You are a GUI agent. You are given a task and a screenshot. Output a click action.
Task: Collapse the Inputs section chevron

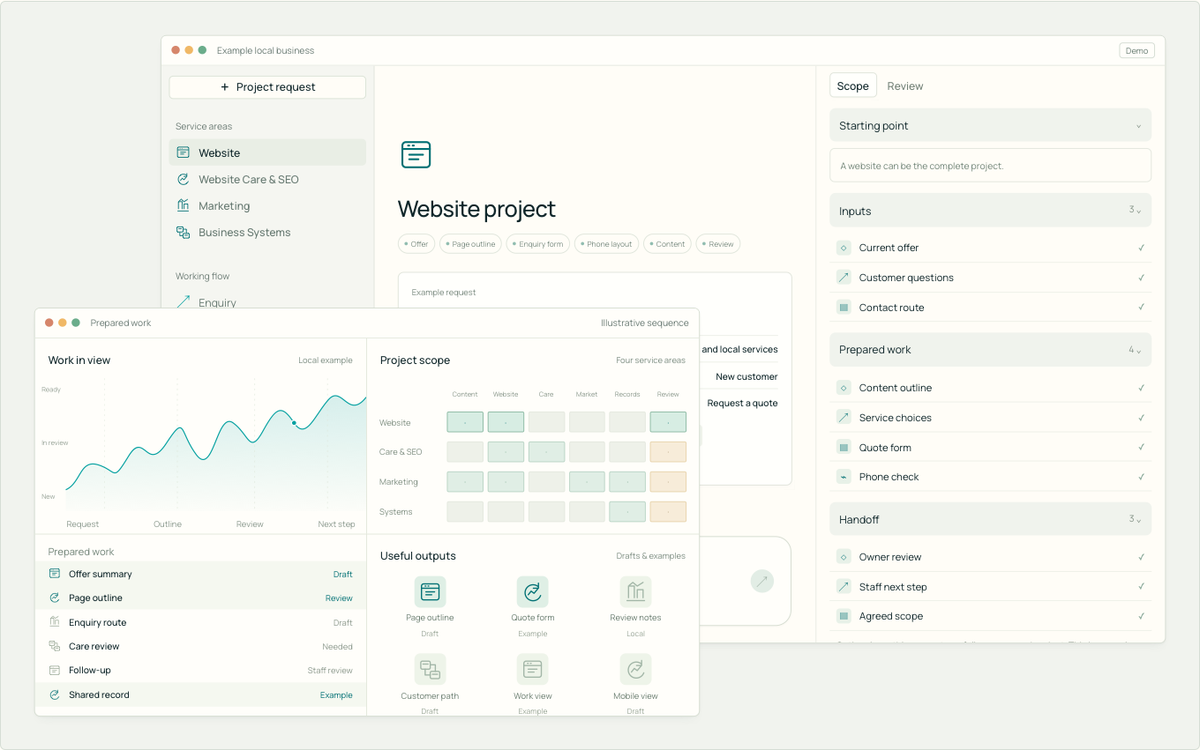point(1138,211)
